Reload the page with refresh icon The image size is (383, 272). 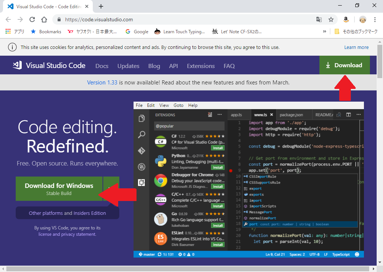click(32, 19)
